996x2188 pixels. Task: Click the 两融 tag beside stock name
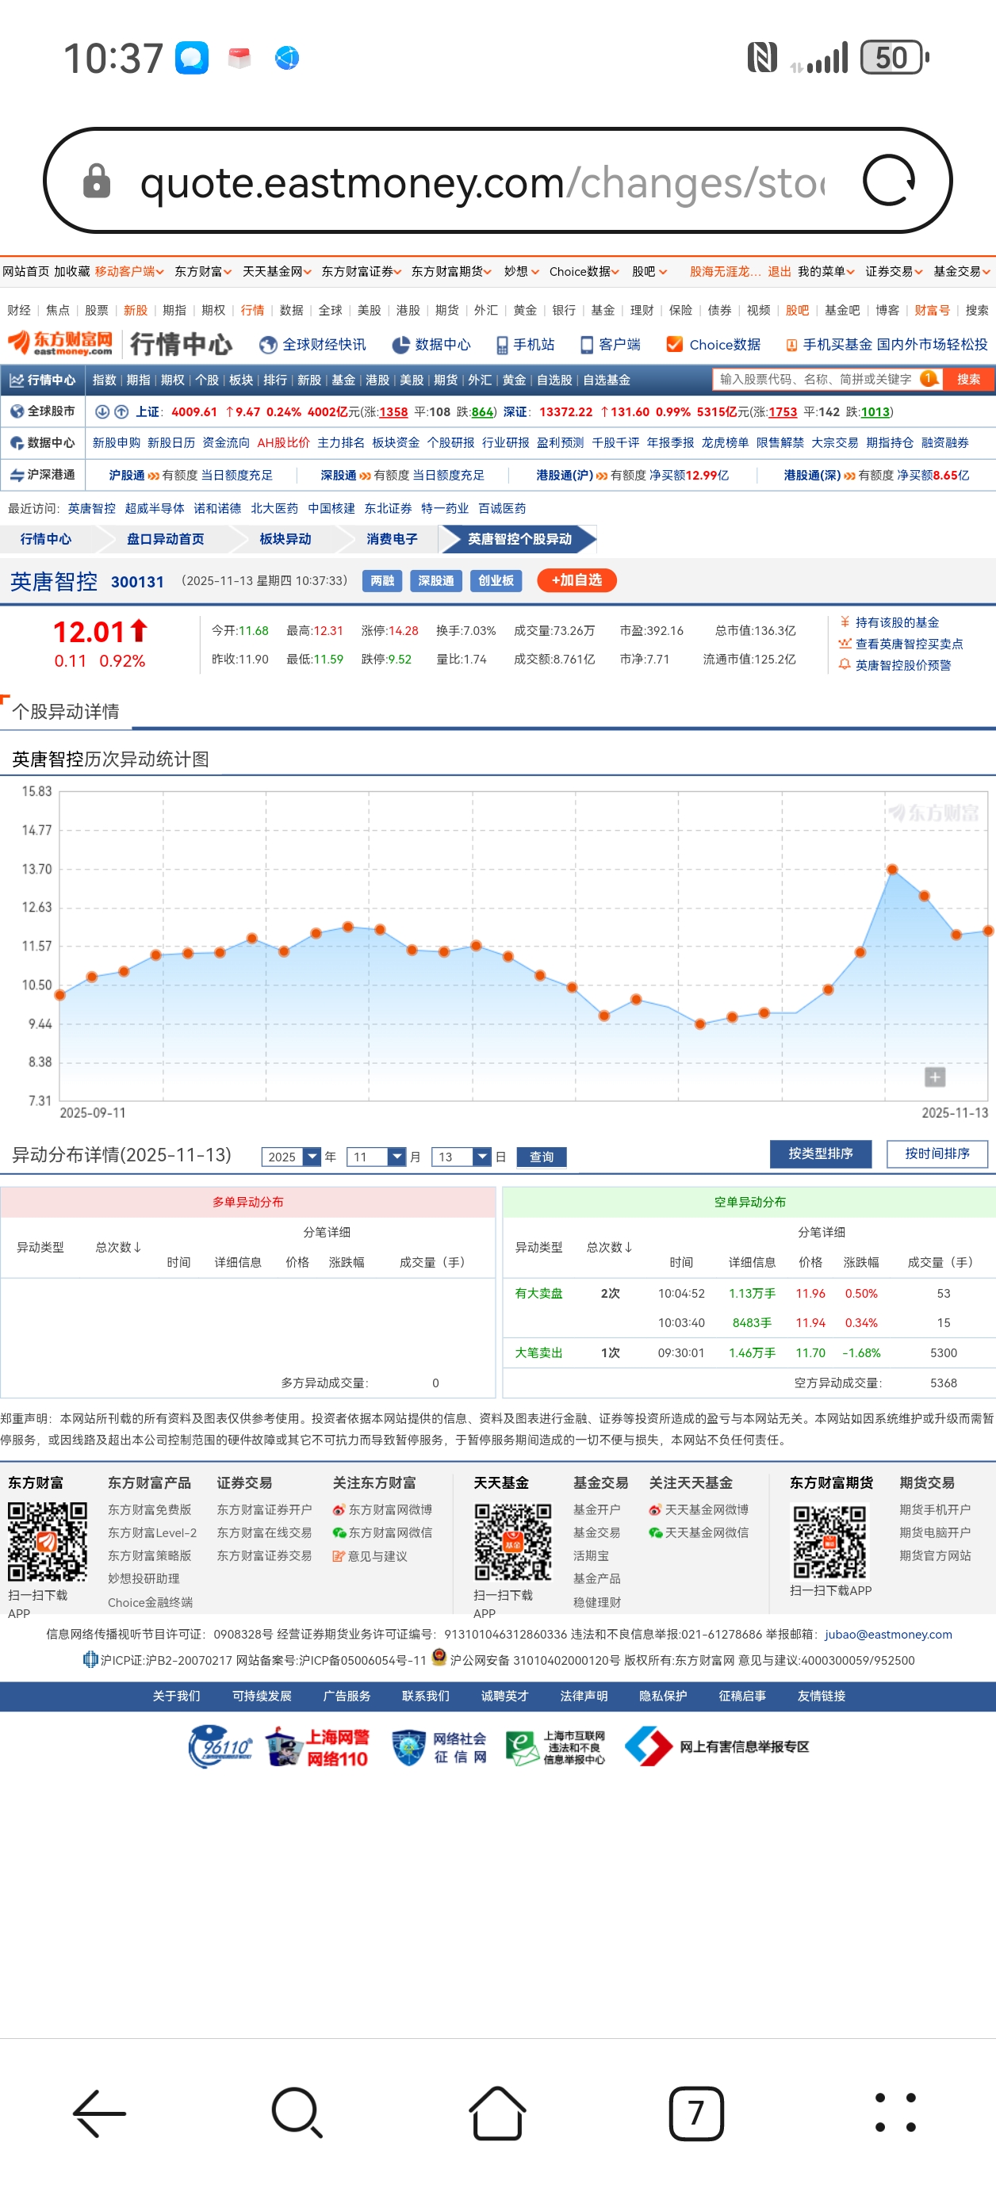[x=381, y=581]
